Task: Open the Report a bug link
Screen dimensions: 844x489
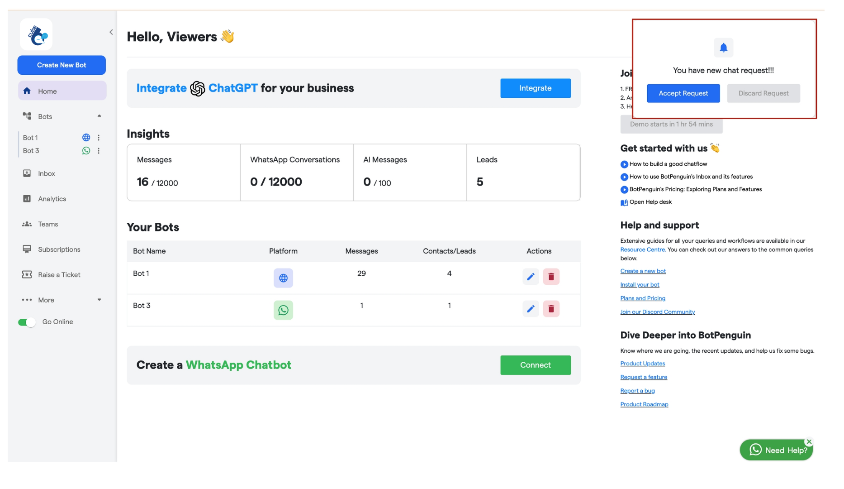Action: 637,391
